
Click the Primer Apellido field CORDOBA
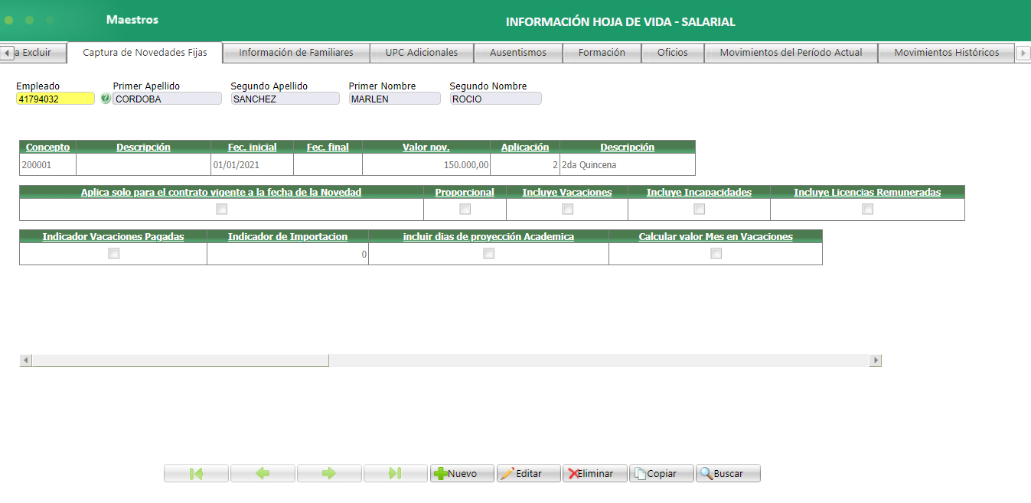[x=167, y=99]
